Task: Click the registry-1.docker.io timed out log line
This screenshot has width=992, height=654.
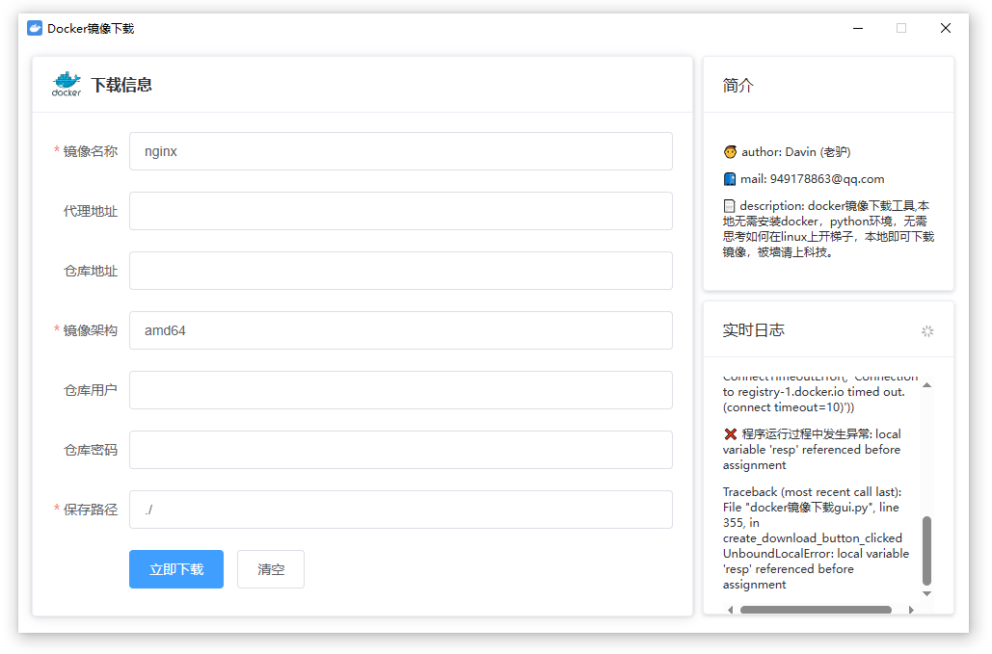Action: point(815,392)
